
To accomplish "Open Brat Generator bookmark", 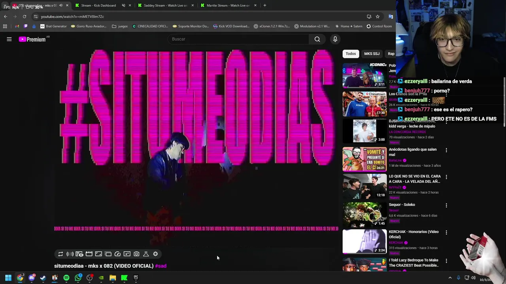I will [x=53, y=26].
